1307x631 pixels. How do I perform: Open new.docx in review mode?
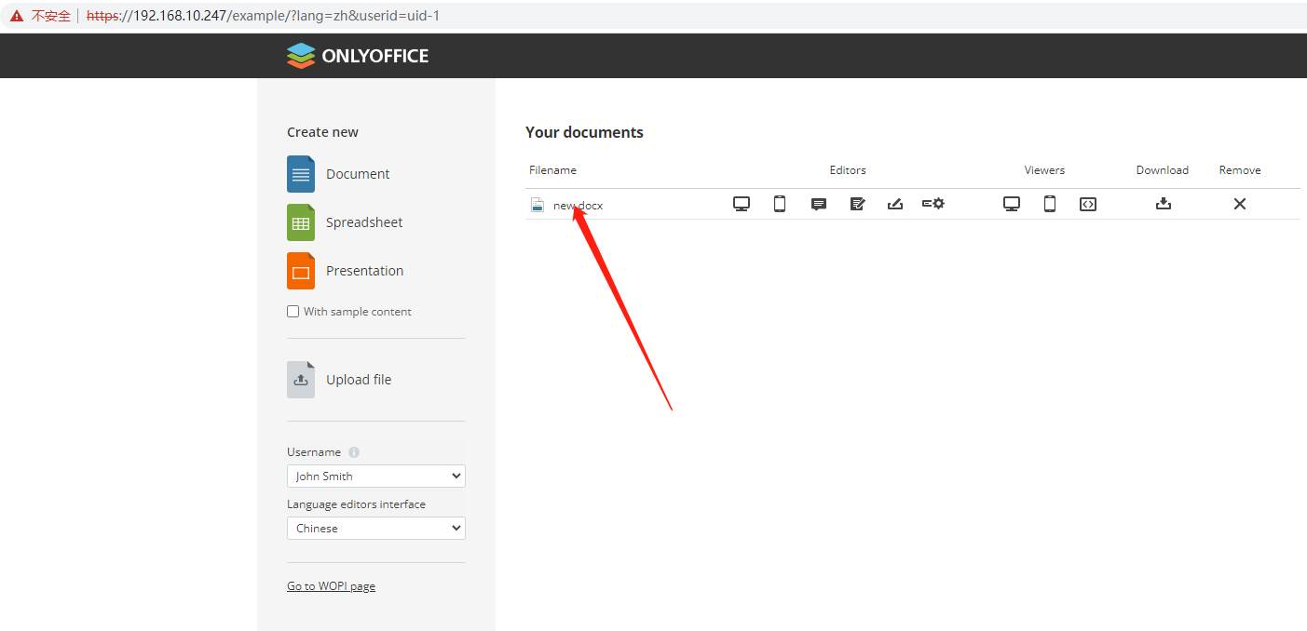(x=857, y=204)
